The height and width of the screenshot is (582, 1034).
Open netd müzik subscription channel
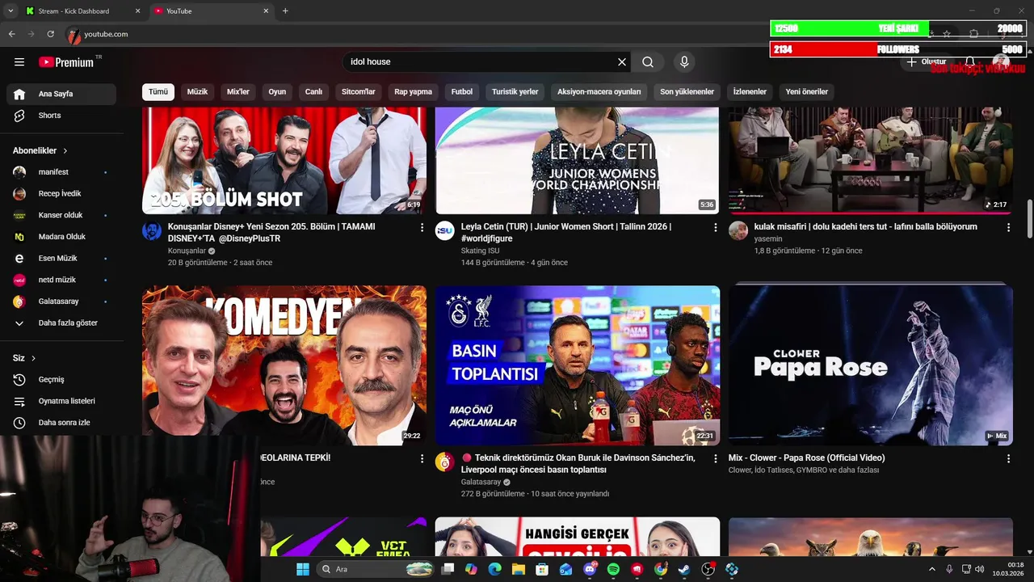61,280
